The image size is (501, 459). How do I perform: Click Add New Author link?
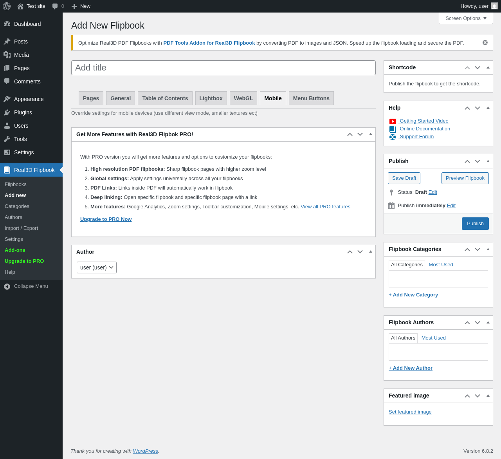coord(411,368)
